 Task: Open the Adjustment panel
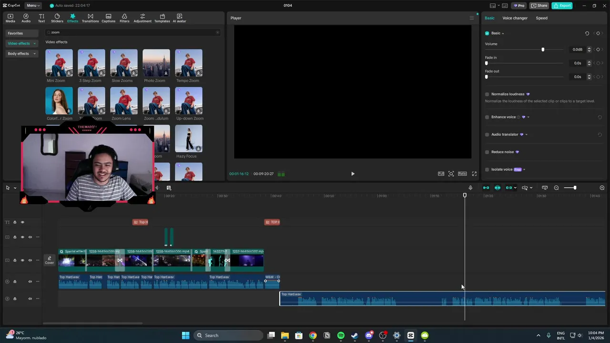coord(142,18)
